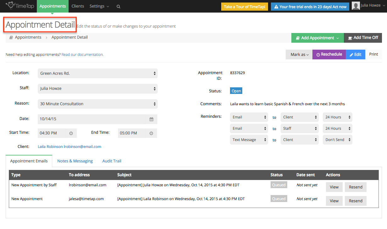Open the Don't Send timing dropdown

click(x=338, y=140)
